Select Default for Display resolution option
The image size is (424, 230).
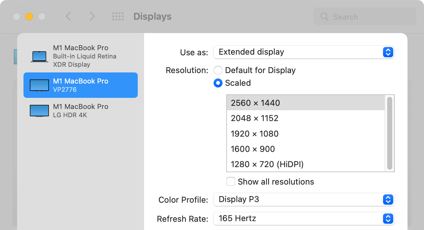(218, 70)
